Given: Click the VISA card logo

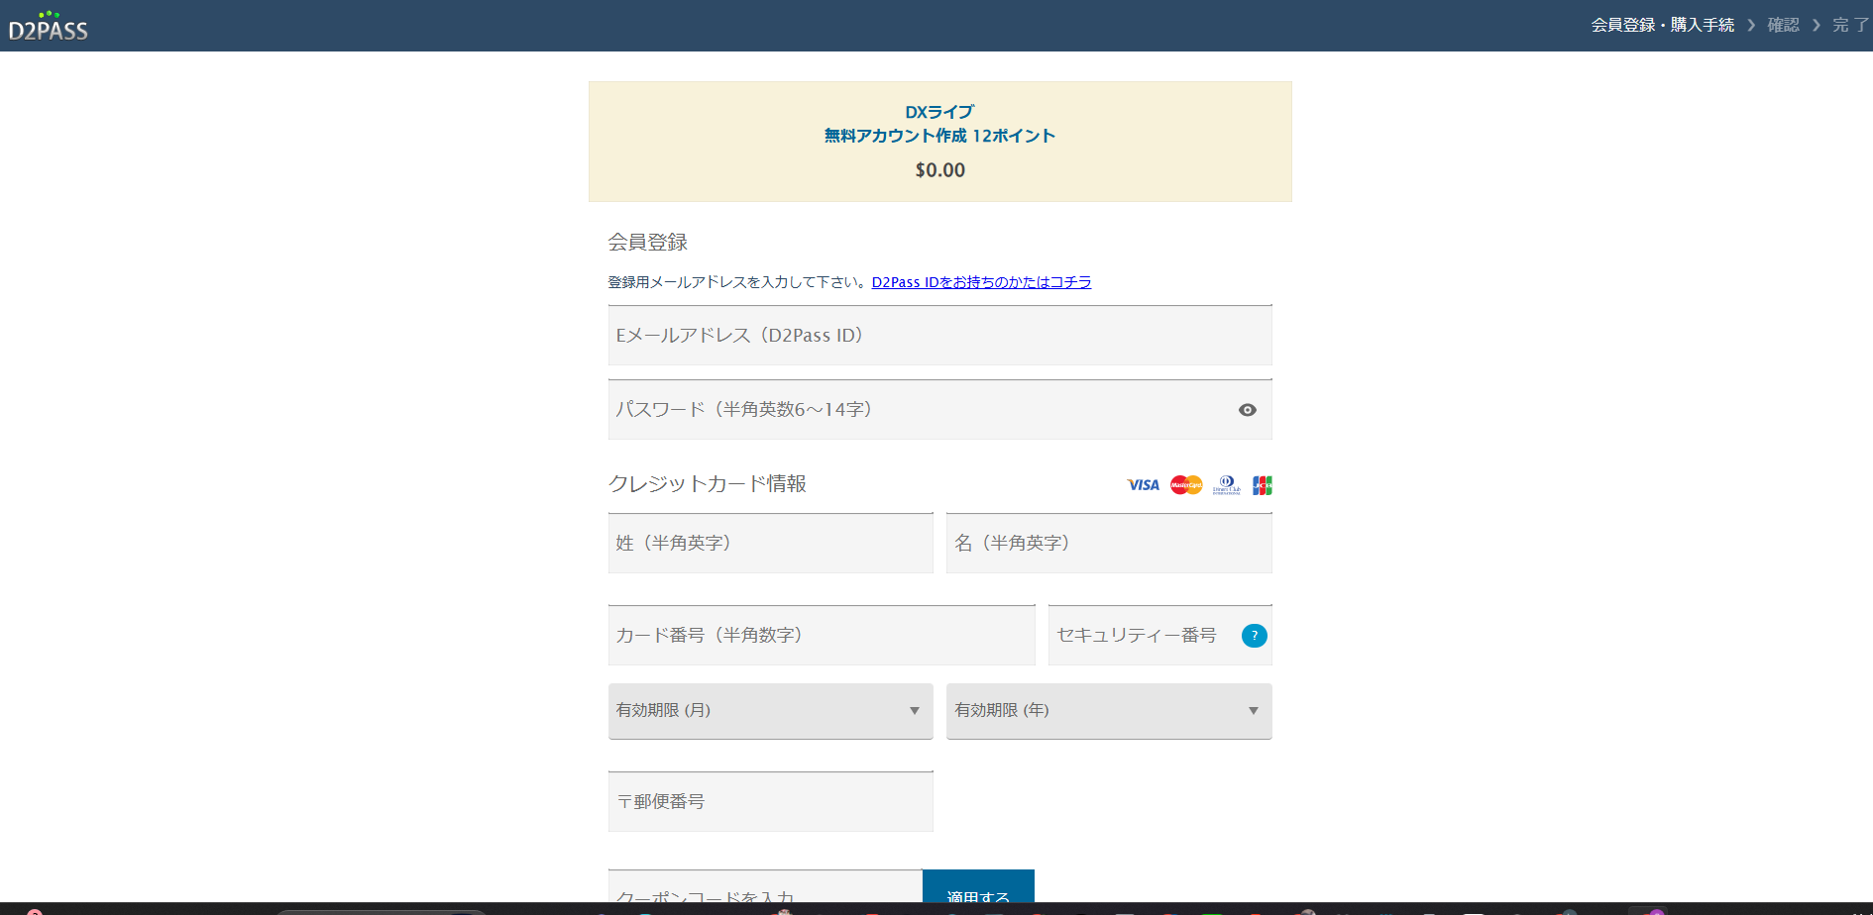Looking at the screenshot, I should [1143, 485].
